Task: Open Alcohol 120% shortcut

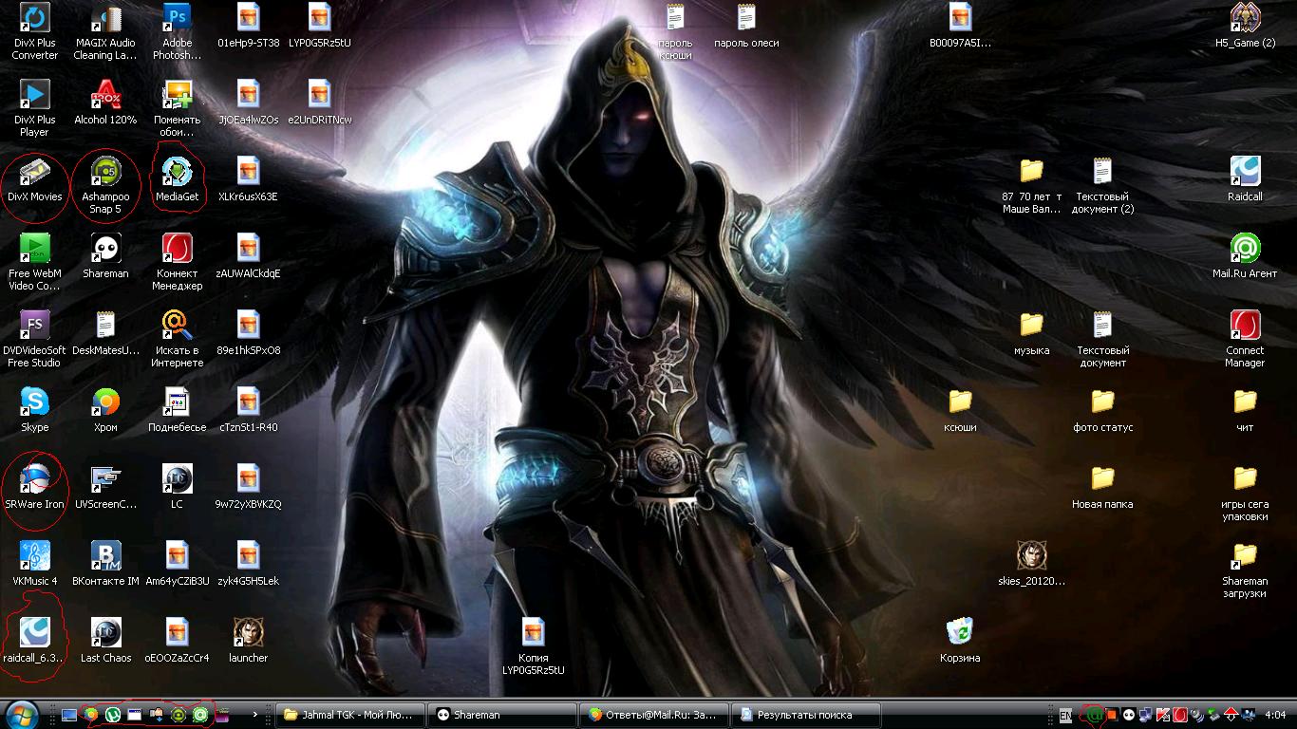Action: click(105, 103)
